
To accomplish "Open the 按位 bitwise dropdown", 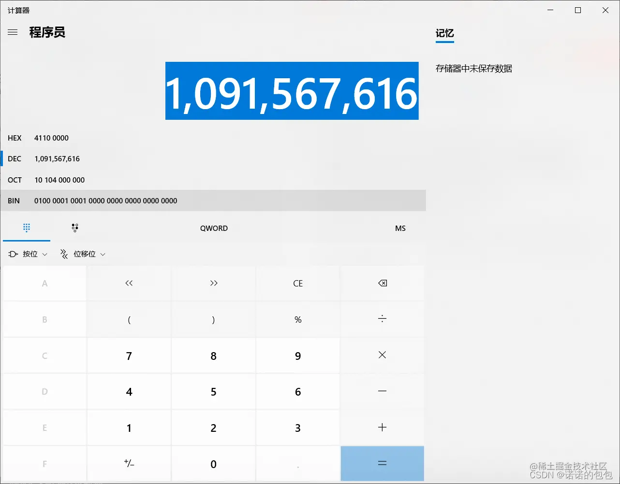I will click(x=28, y=254).
